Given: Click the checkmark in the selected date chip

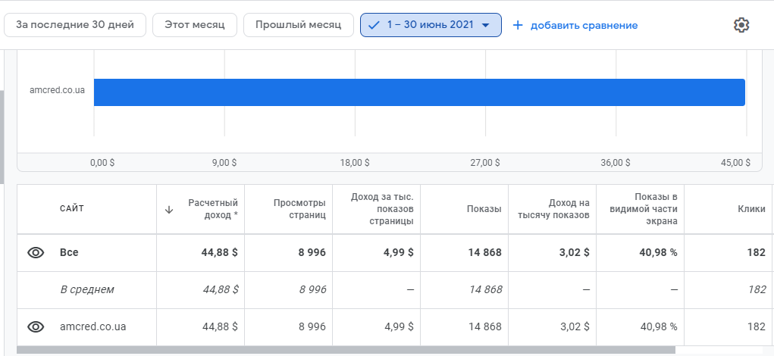Looking at the screenshot, I should (374, 25).
